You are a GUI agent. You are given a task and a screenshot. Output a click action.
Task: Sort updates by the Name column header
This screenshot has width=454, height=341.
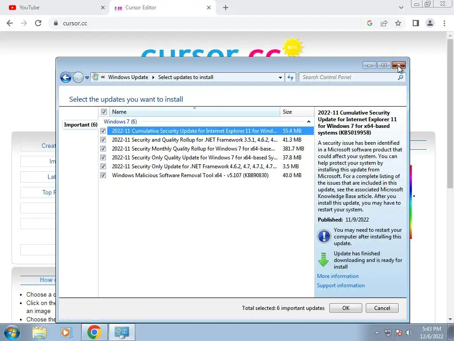[x=194, y=111]
